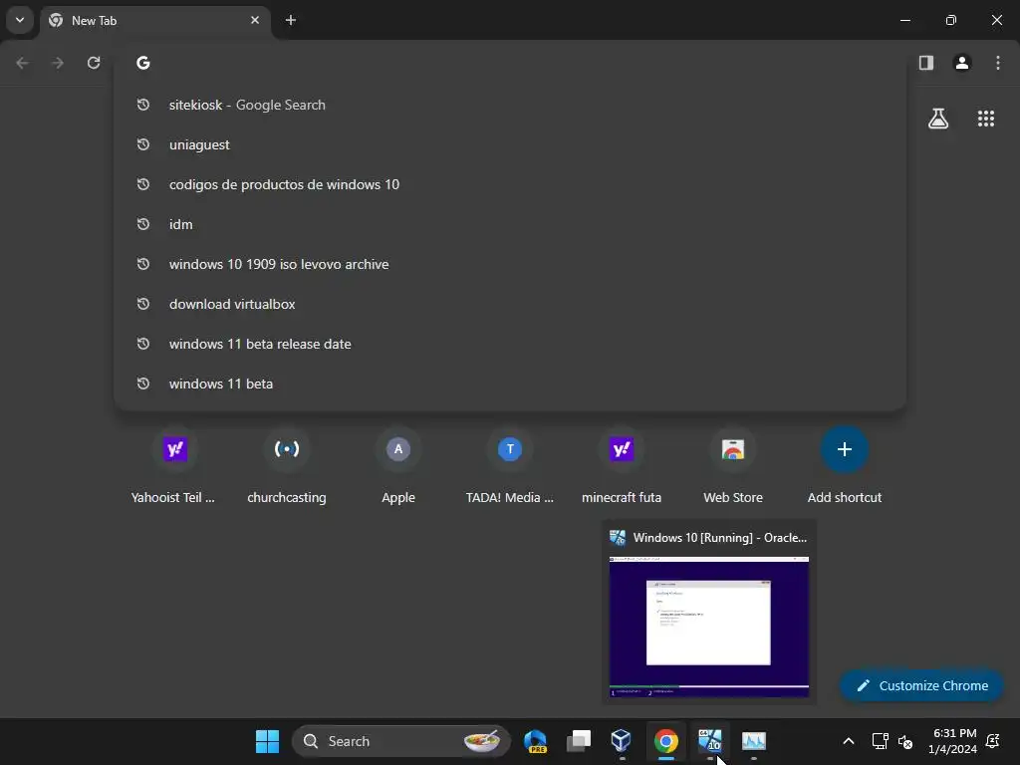Click the muted volume tray icon
The image size is (1020, 765).
tap(904, 741)
